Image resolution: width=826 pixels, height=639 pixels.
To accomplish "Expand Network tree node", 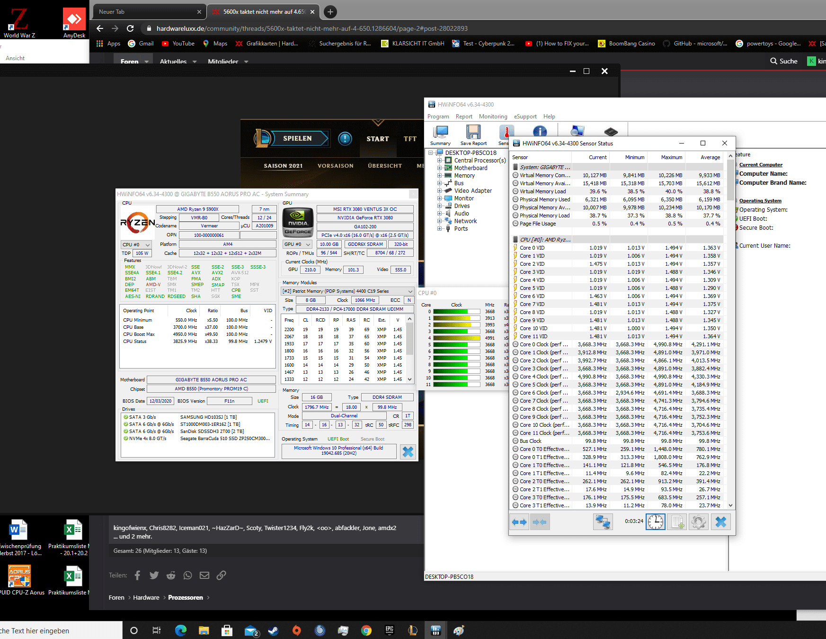I will pyautogui.click(x=439, y=221).
